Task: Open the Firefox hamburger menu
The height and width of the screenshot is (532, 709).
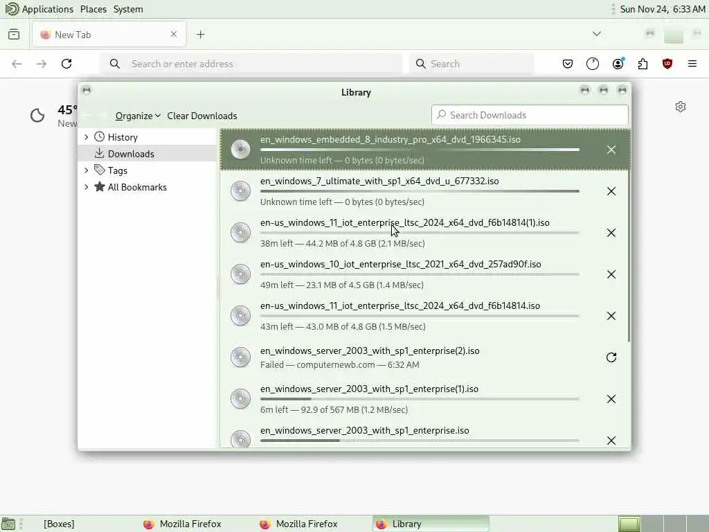Action: [x=692, y=64]
